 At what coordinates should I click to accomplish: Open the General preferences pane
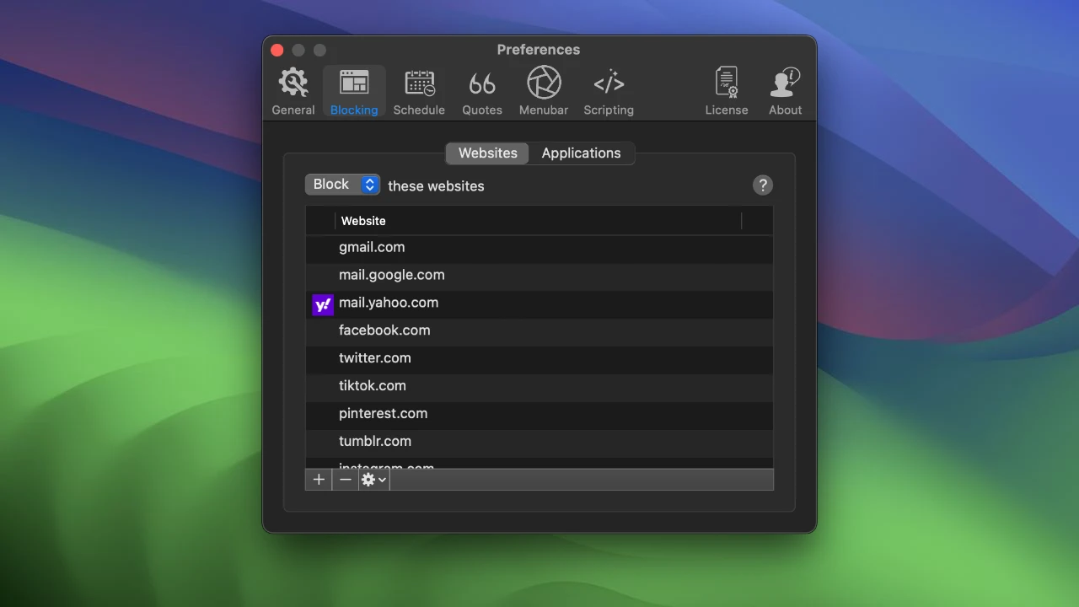[x=293, y=91]
